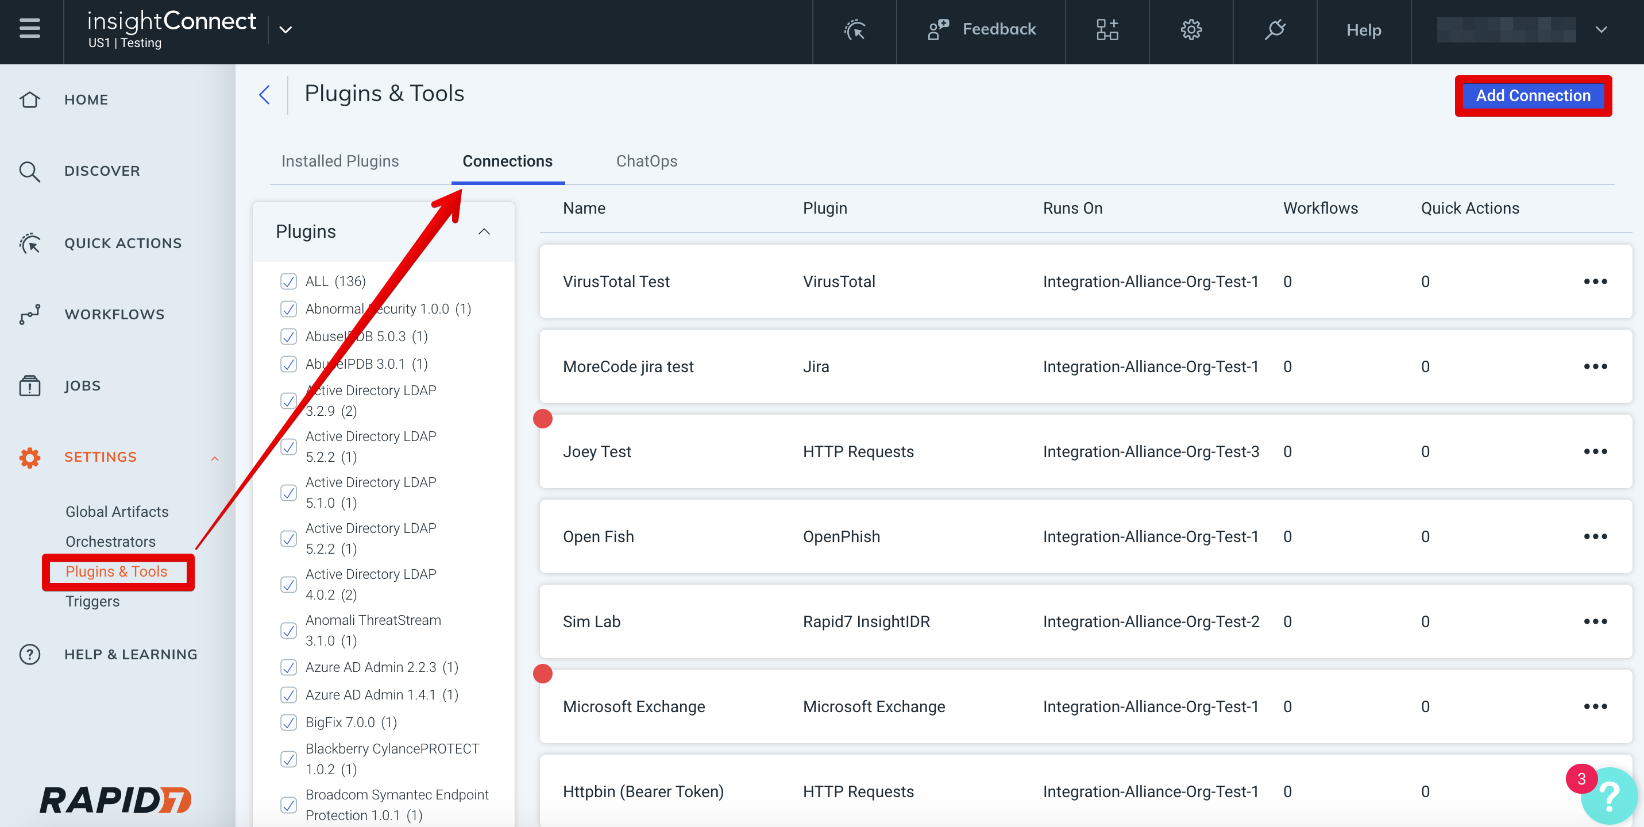Viewport: 1644px width, 827px height.
Task: Sort by the Name column header
Action: pos(584,208)
